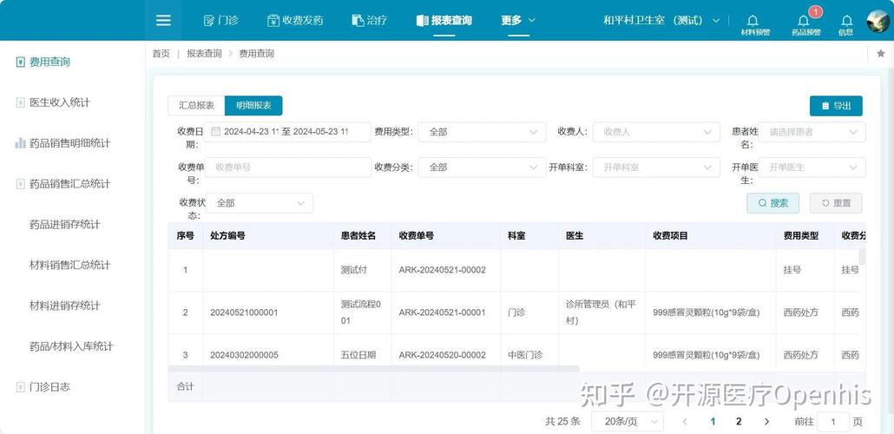This screenshot has width=894, height=434.
Task: Open 治疗 in top navigation
Action: click(x=370, y=21)
